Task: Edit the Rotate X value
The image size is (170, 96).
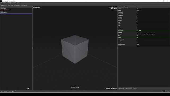Action: click(x=153, y=17)
